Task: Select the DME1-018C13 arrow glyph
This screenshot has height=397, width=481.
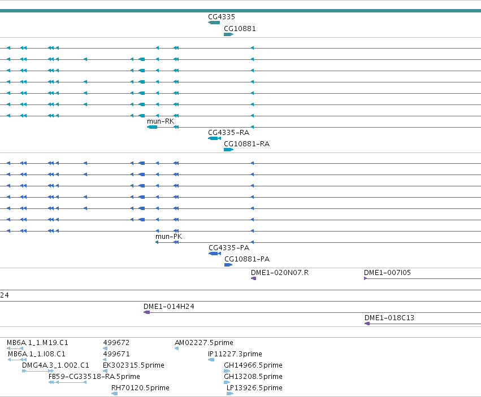Action: 367,324
